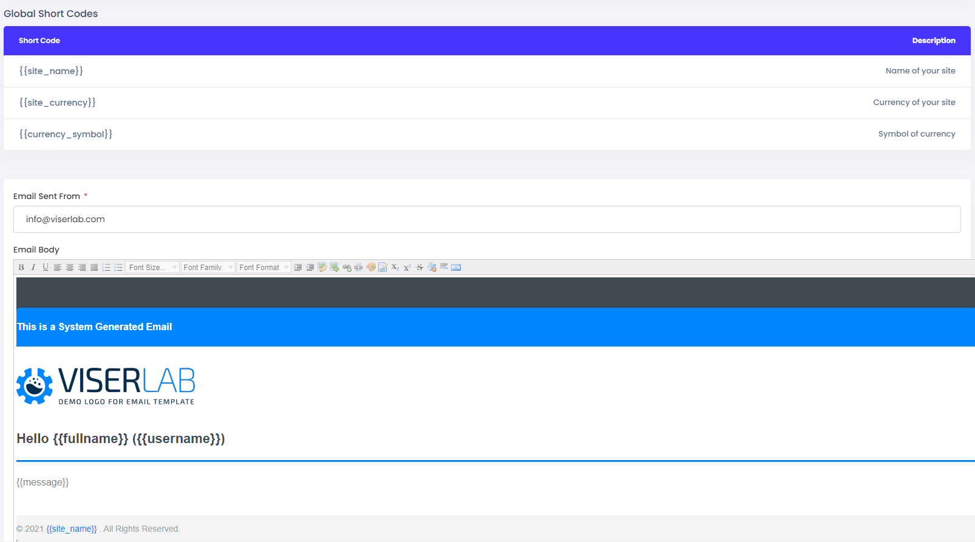Toggle italic formatting in editor toolbar
The image size is (975, 542).
[33, 267]
